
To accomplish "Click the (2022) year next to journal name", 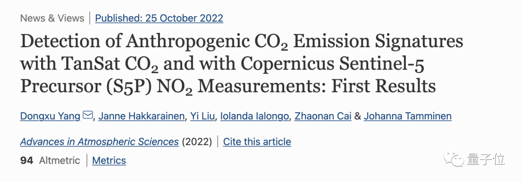I will pos(197,142).
